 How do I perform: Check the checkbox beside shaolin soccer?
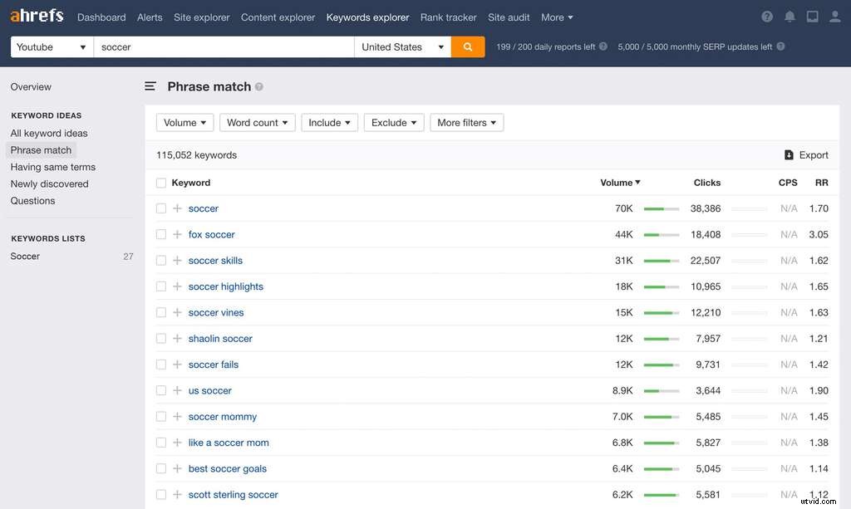click(x=160, y=338)
